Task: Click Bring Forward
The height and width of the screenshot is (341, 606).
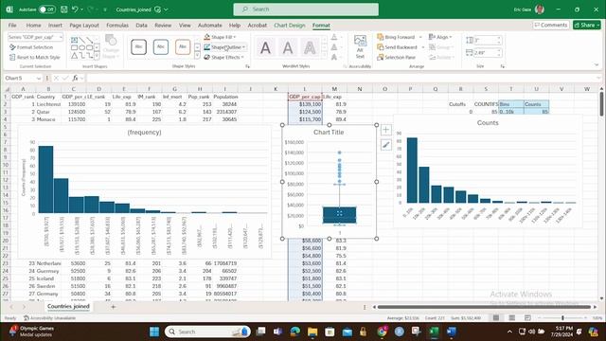Action: (x=396, y=37)
